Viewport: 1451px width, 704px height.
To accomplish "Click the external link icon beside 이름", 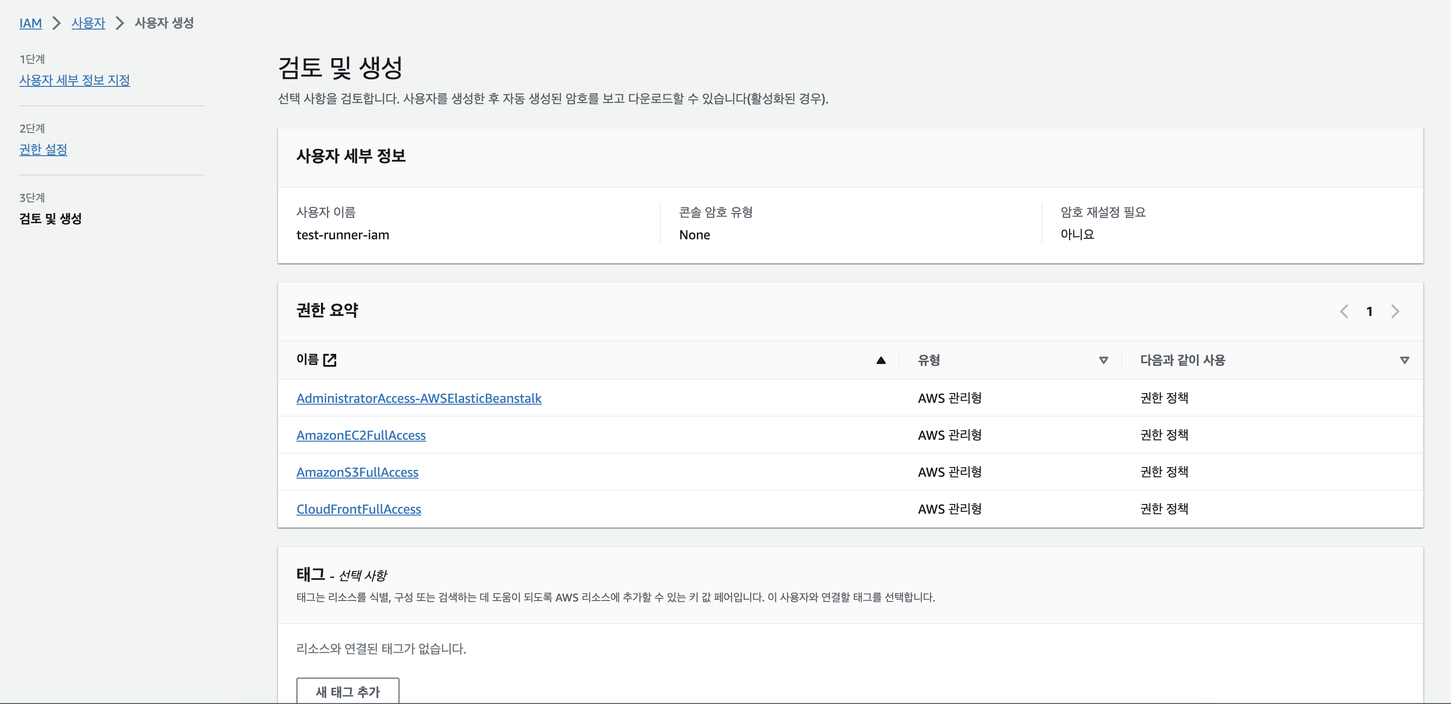I will [x=330, y=359].
